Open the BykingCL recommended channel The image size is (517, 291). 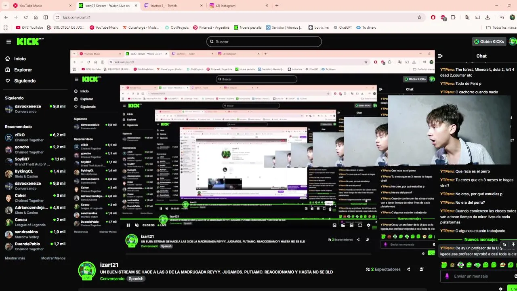(x=35, y=173)
